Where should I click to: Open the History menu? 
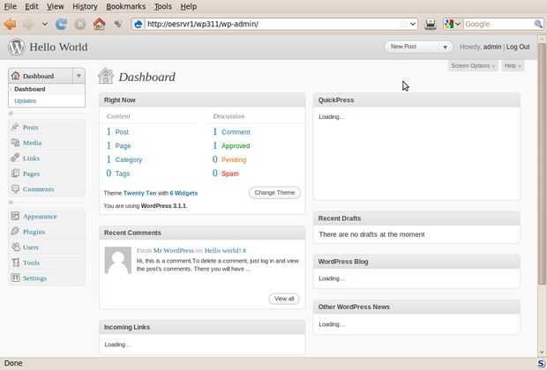pos(85,6)
